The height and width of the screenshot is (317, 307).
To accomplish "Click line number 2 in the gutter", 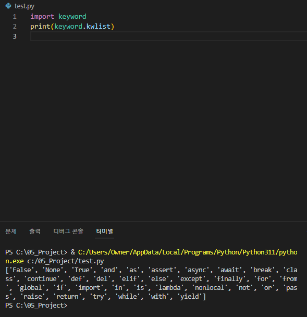I will (15, 27).
